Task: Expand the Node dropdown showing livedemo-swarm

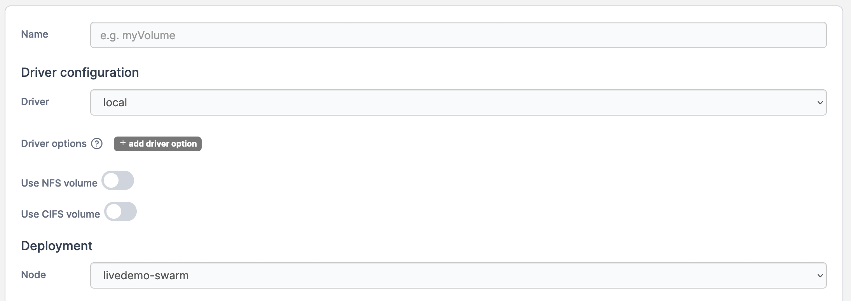Action: 458,276
